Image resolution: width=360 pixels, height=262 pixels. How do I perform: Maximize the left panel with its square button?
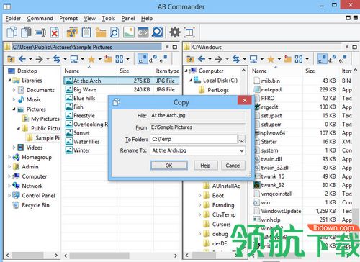click(175, 47)
